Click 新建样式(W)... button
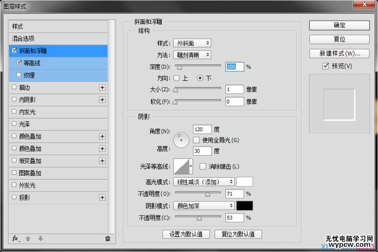378x252 pixels. [x=339, y=53]
